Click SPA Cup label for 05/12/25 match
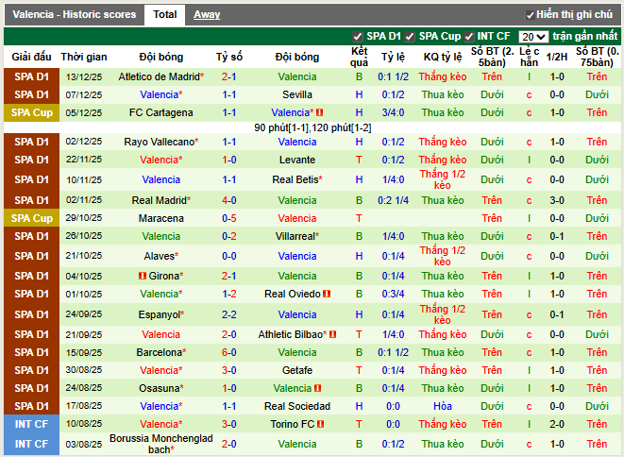The height and width of the screenshot is (457, 624). 32,112
